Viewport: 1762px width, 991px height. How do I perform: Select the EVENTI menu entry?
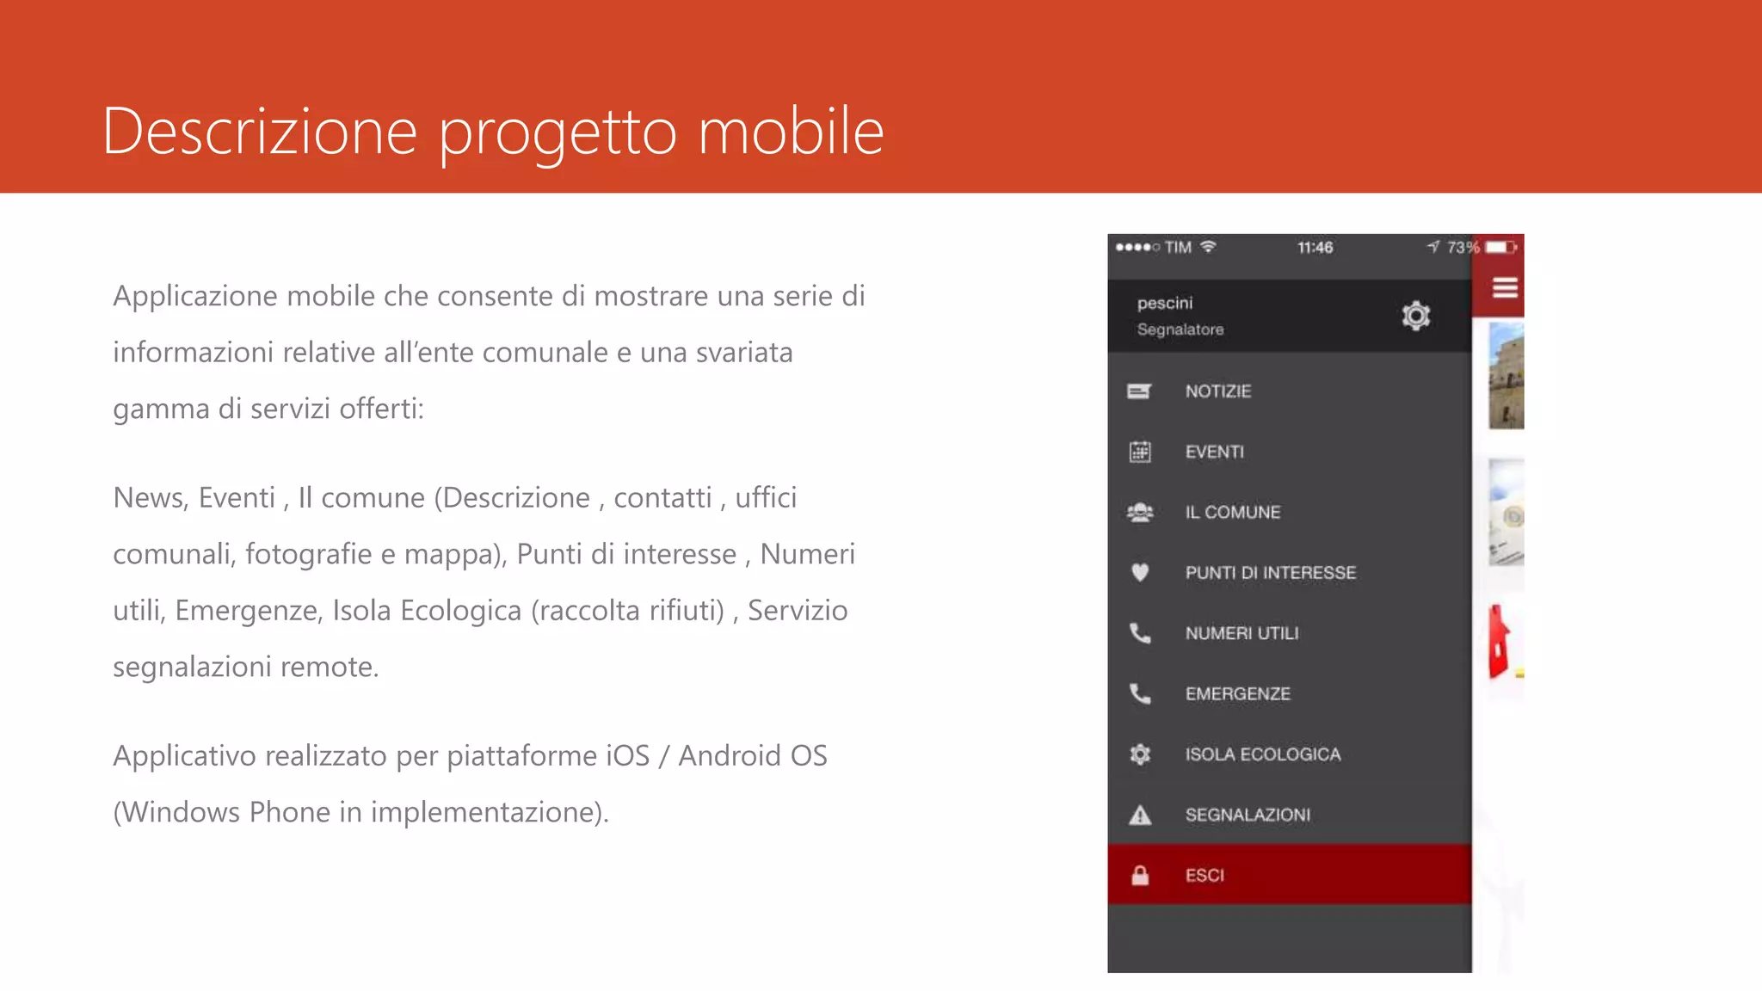coord(1214,452)
